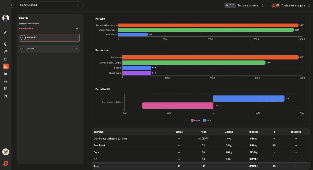Remove Joueur 01 via the red cross
This screenshot has width=313, height=170.
coord(76,48)
